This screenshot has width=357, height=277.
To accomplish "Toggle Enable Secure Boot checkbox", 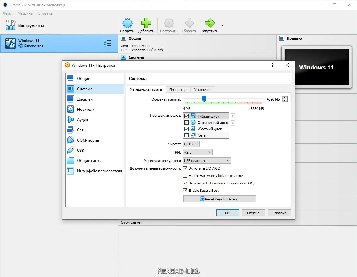I will [185, 190].
